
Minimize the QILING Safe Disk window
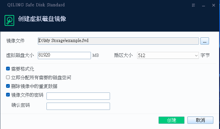(204, 5)
